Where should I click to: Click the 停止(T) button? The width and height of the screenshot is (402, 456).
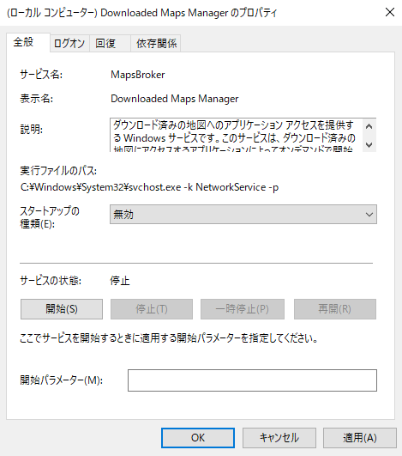(x=152, y=309)
